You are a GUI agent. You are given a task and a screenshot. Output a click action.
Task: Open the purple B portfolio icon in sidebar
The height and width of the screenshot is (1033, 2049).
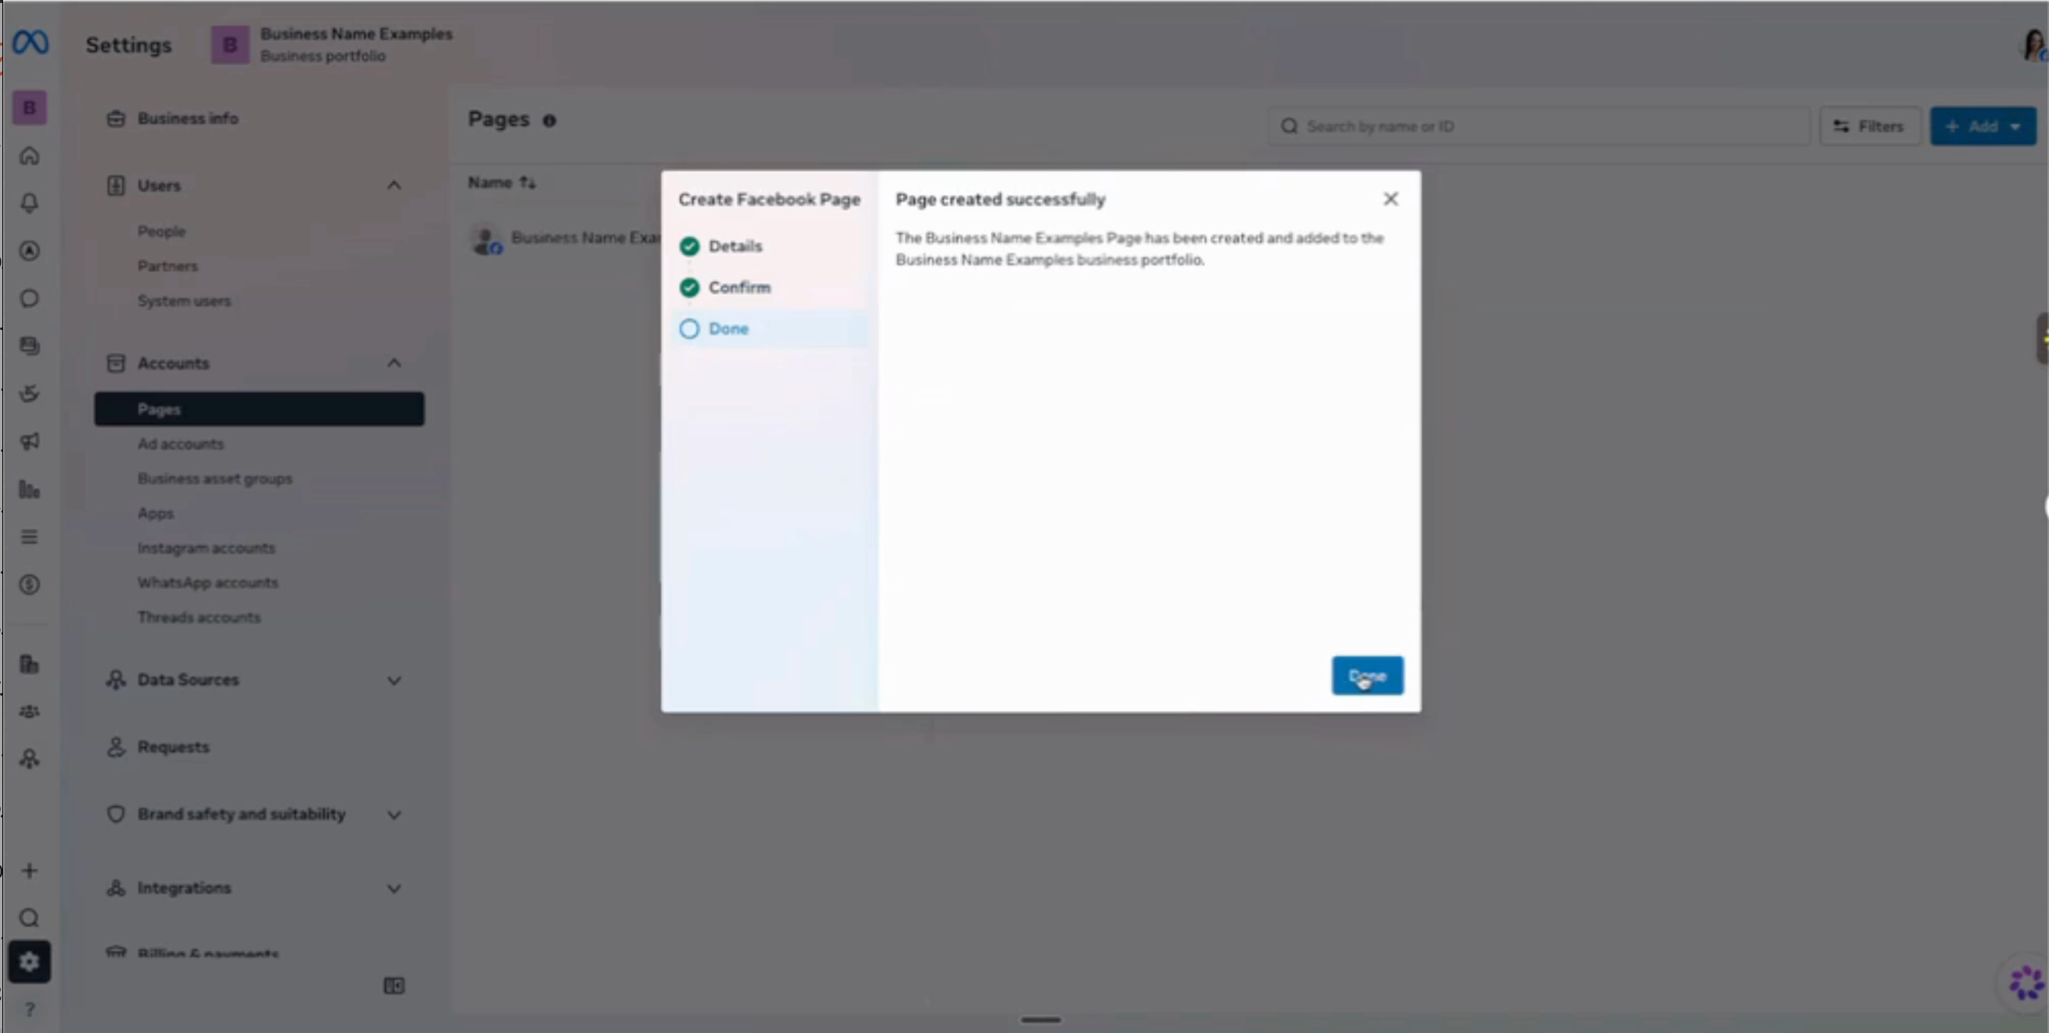point(30,107)
